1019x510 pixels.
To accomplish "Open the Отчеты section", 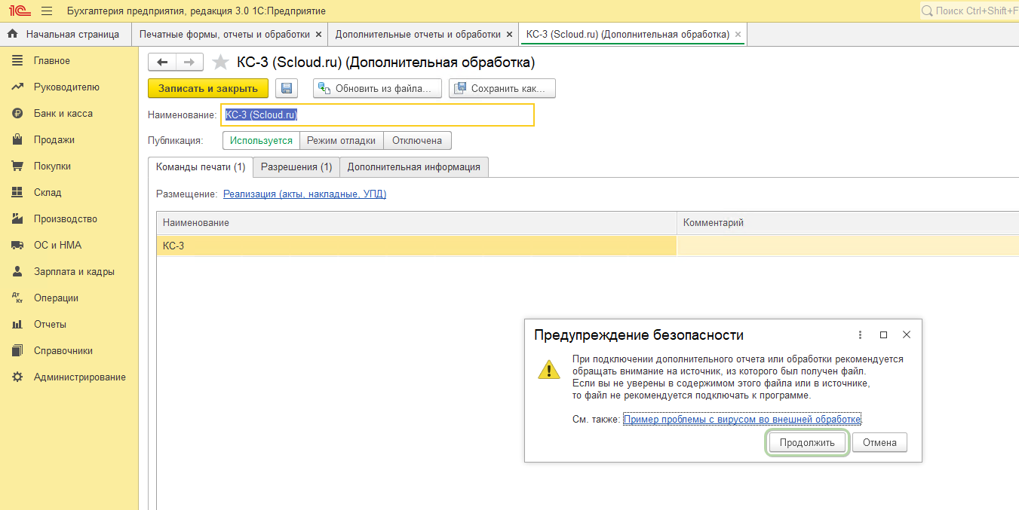I will tap(50, 324).
